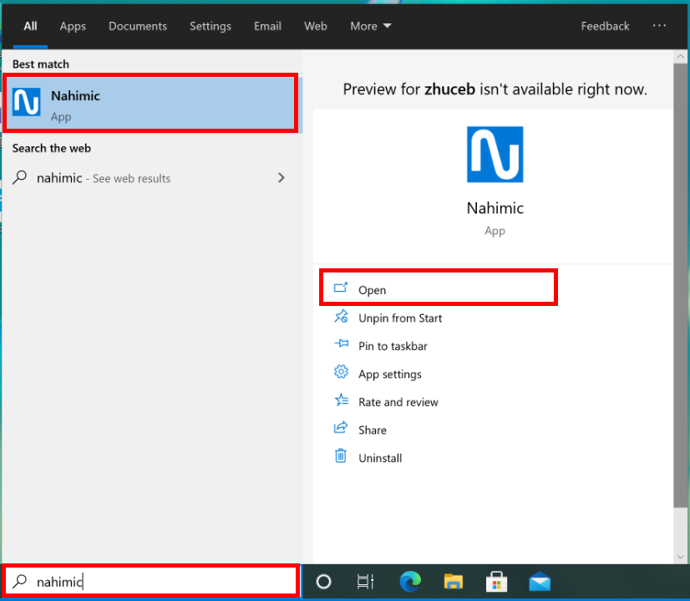Image resolution: width=690 pixels, height=601 pixels.
Task: Expand the More filter dropdown
Action: 371,26
